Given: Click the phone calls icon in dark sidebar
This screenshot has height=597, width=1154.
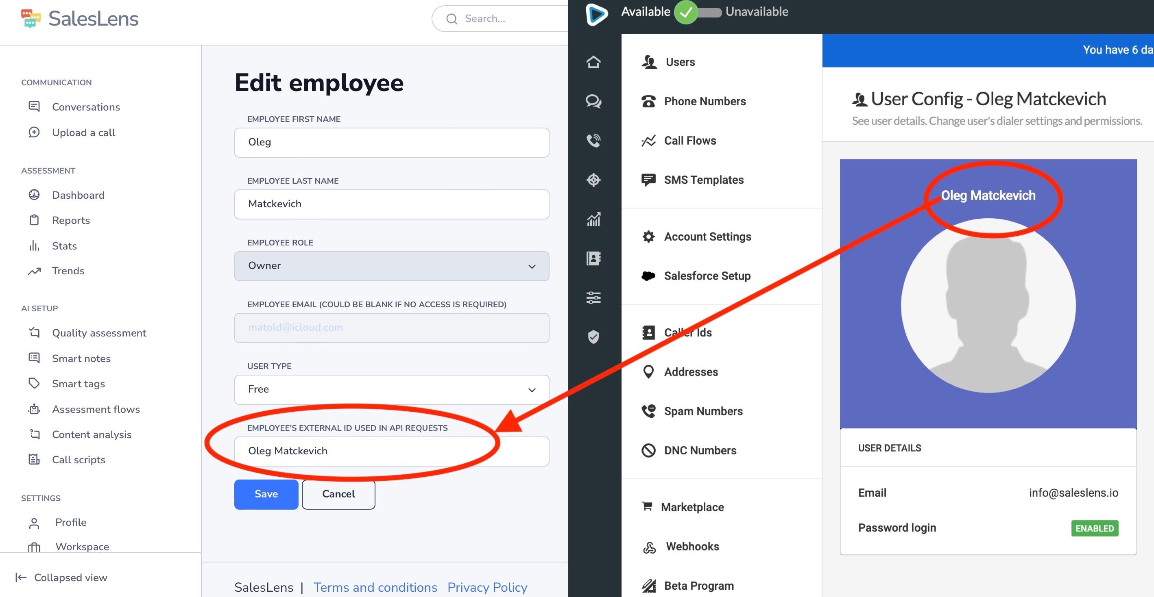Looking at the screenshot, I should coord(593,141).
